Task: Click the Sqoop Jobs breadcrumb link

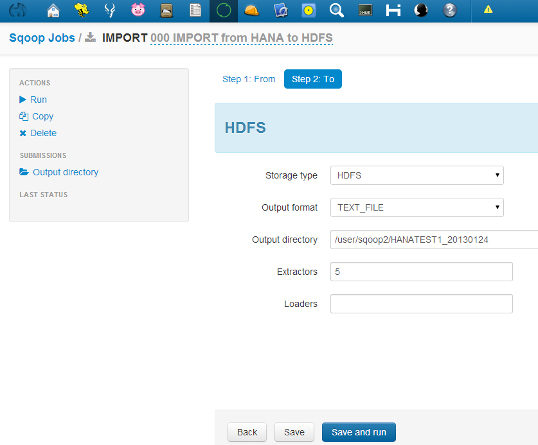Action: 42,37
